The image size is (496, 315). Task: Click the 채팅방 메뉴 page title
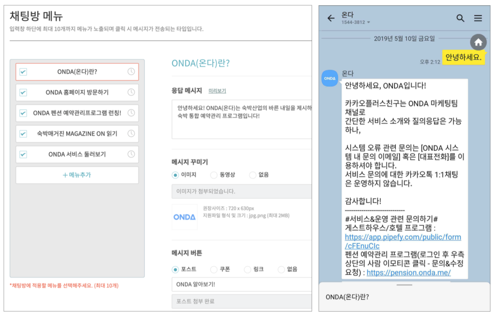pyautogui.click(x=36, y=16)
